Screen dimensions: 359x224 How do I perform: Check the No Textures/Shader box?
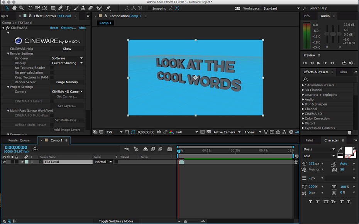[x=52, y=68]
